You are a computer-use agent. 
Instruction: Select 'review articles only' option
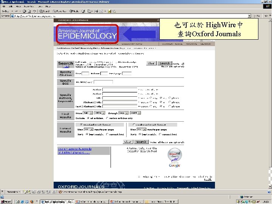click(107, 118)
